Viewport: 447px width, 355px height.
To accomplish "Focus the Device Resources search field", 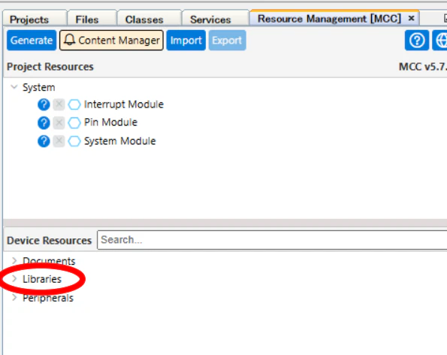I will 272,240.
